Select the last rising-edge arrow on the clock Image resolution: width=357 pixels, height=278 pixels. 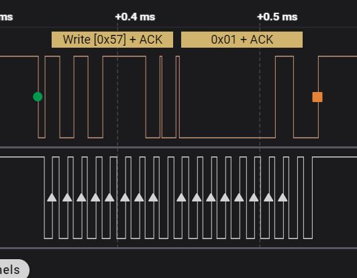pyautogui.click(x=283, y=197)
